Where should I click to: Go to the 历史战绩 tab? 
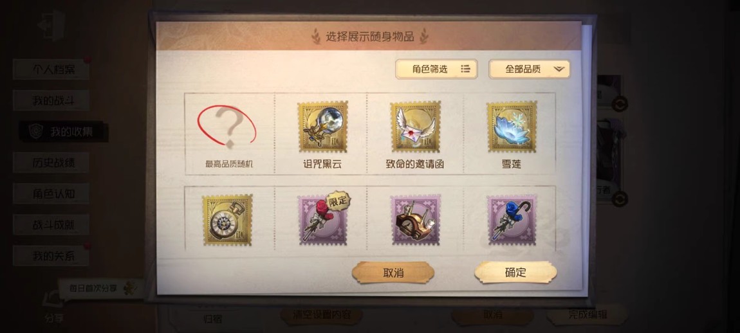click(x=51, y=163)
